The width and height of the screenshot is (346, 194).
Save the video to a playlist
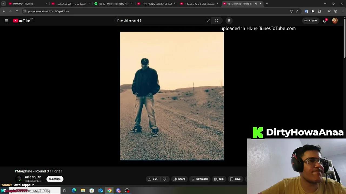[235, 179]
